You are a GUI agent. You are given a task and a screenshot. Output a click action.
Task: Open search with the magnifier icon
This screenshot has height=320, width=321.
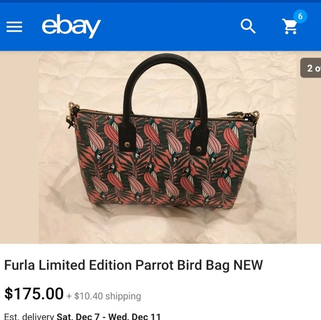point(248,26)
